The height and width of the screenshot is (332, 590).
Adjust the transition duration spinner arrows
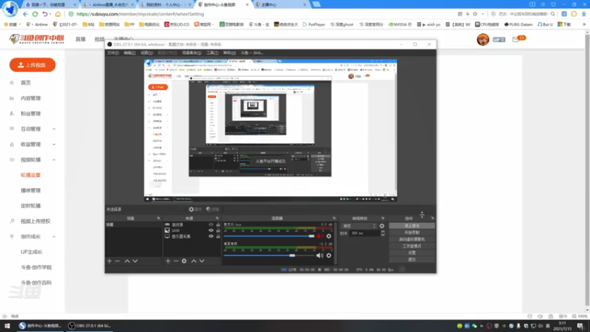[x=383, y=233]
